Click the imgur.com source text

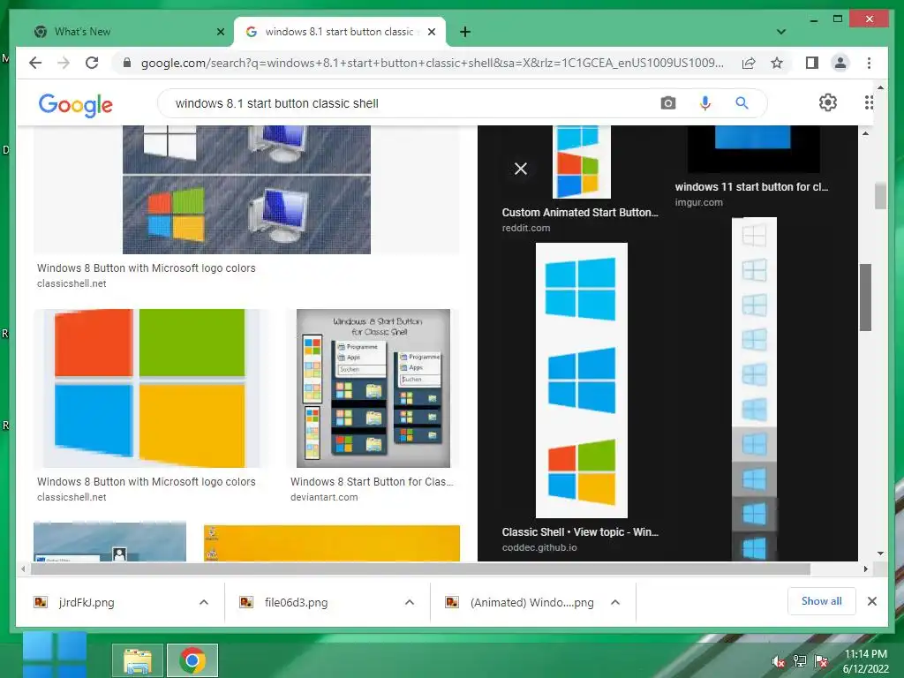(699, 202)
